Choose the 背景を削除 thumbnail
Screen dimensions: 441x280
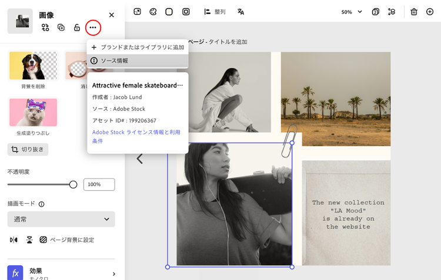point(33,66)
